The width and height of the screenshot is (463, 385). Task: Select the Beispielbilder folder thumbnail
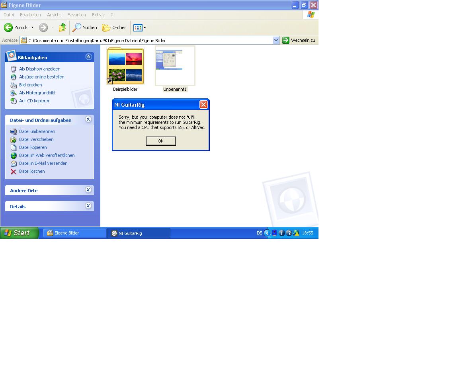125,66
